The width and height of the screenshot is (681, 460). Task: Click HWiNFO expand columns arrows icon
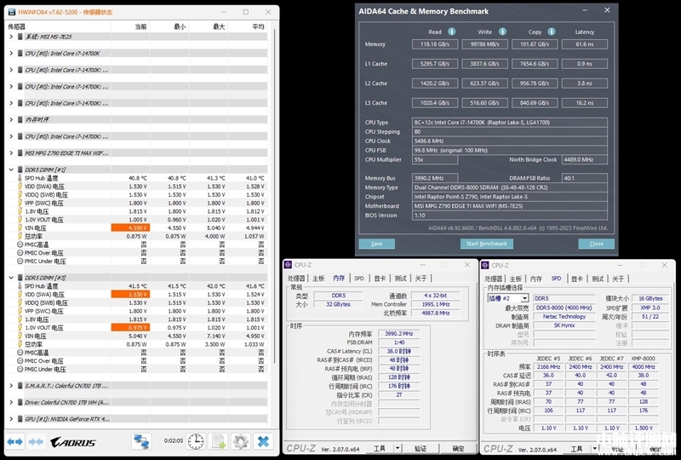[14, 442]
